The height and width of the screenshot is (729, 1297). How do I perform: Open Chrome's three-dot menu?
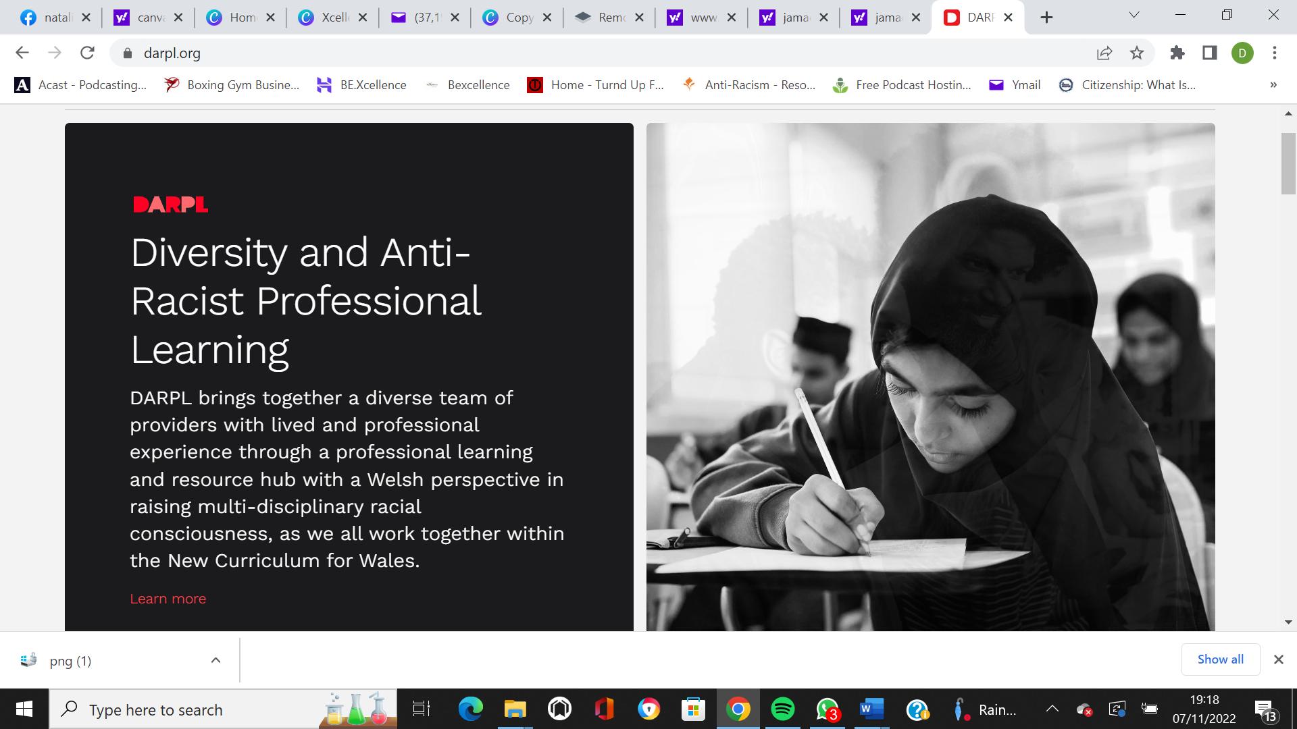(1275, 53)
